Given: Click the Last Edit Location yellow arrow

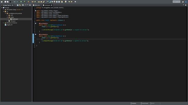Looking at the screenshot, I should (x=69, y=2).
